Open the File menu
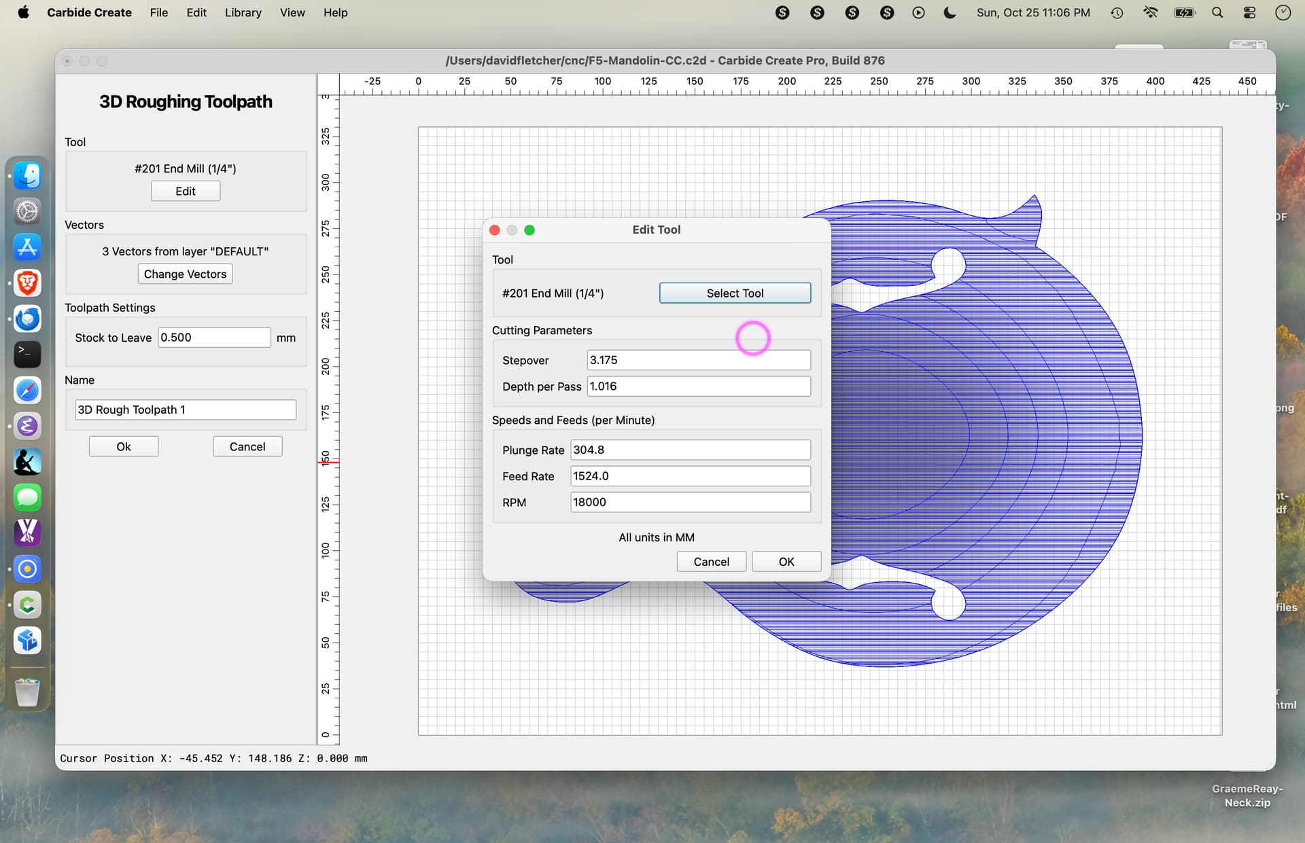Screen dimensions: 1305x843 click(158, 12)
